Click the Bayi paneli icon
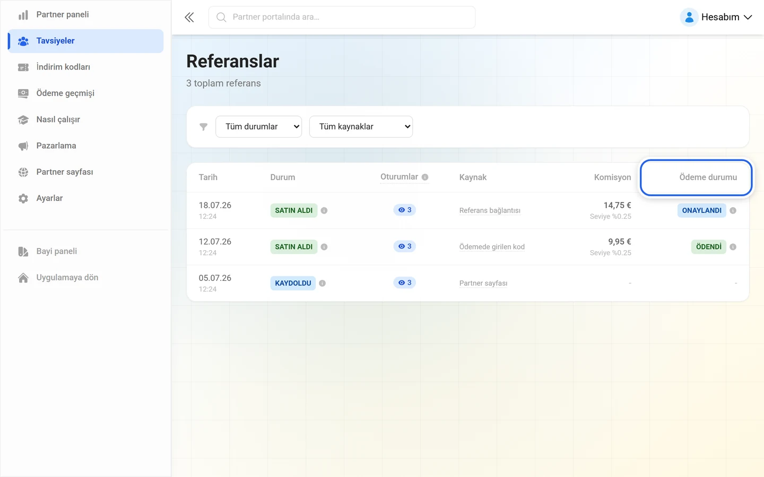Screen dimensions: 764x477 pos(23,251)
